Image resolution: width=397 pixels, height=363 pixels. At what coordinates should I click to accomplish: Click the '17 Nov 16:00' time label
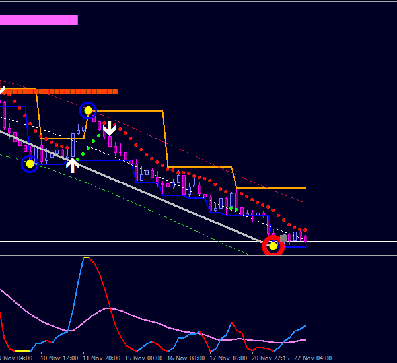click(229, 358)
